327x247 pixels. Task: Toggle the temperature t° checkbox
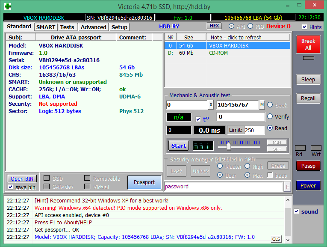[x=198, y=119]
